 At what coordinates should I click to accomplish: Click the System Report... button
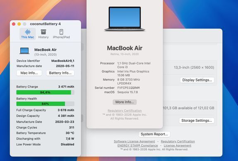[x=154, y=134]
